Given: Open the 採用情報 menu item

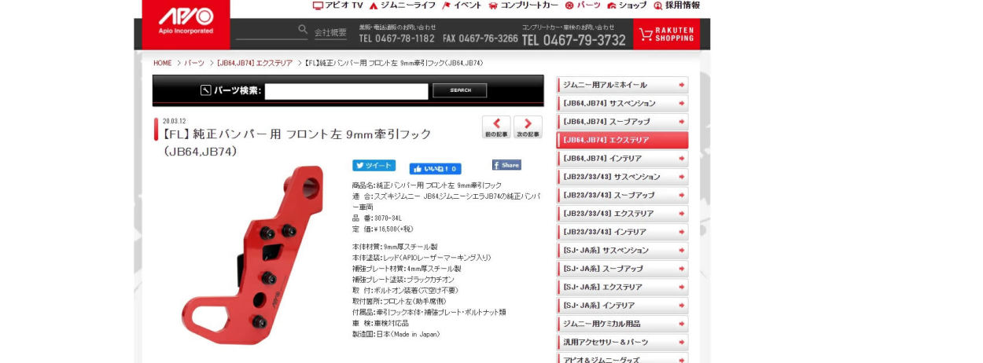Looking at the screenshot, I should point(676,5).
